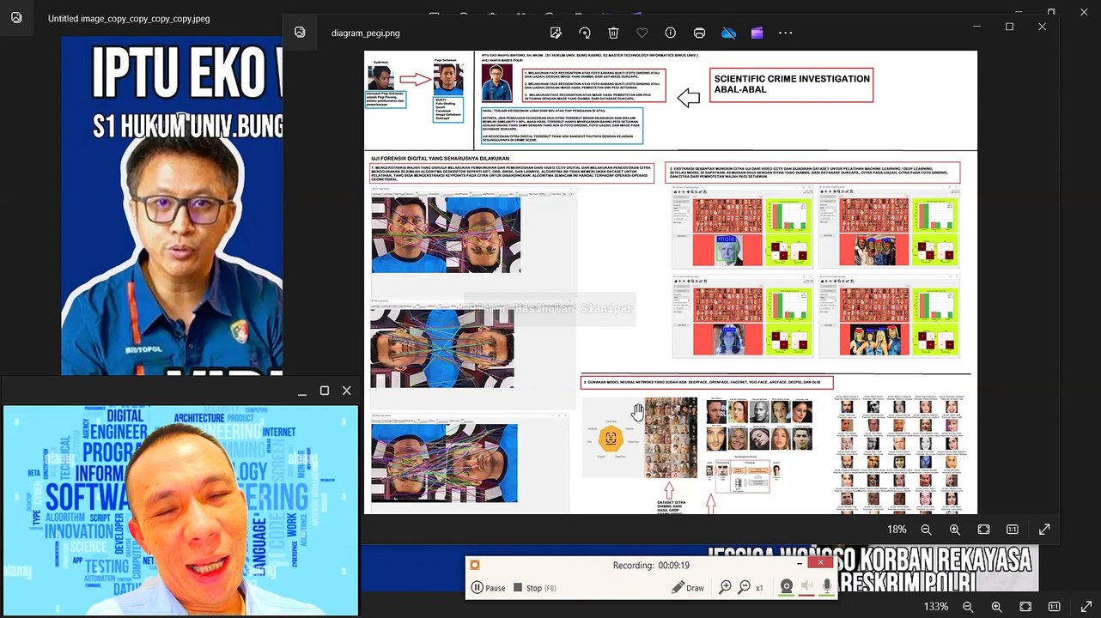Click the Photos app icon beside diagram_pegi.png

coord(300,32)
